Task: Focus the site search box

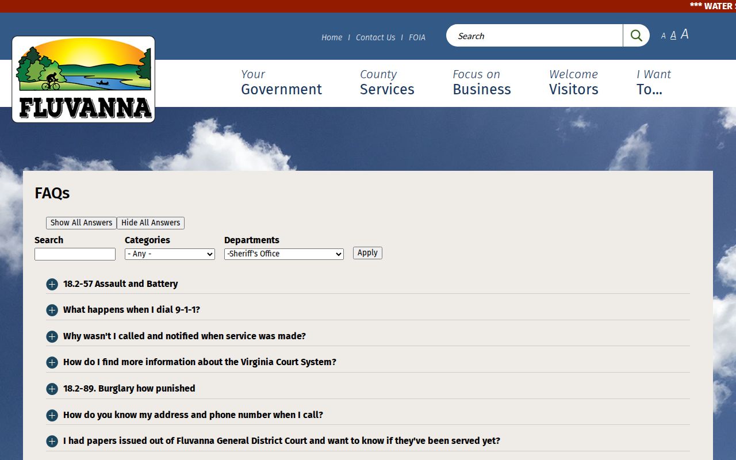Action: [535, 36]
